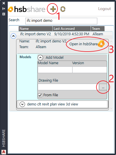Viewport: 116px width, 155px height.
Task: Click the Model Name input field
Action: point(55,70)
